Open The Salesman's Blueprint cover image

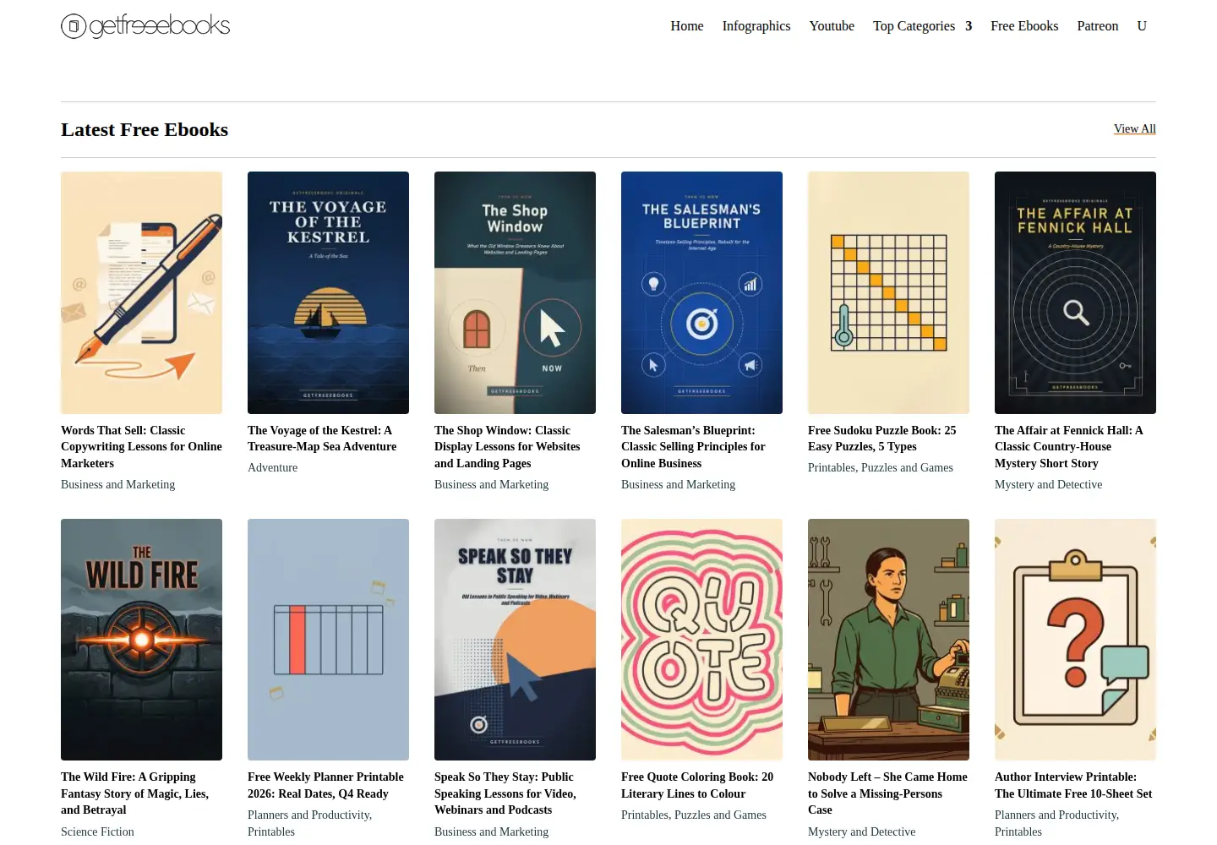point(701,292)
